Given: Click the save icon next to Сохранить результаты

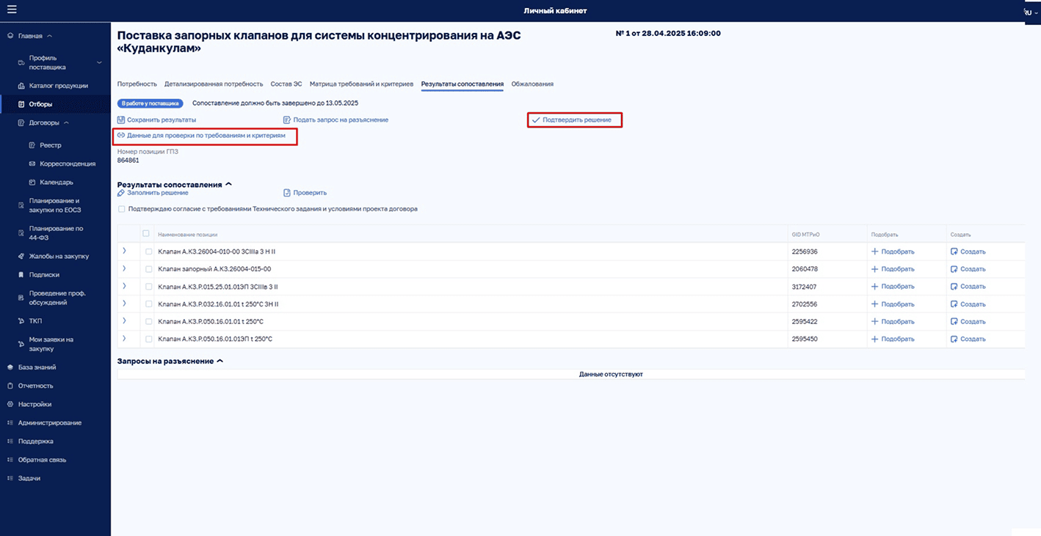Looking at the screenshot, I should [x=121, y=120].
